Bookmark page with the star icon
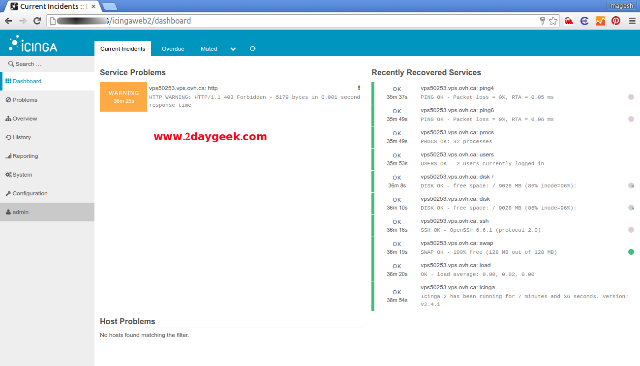 point(553,21)
